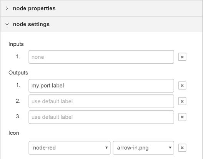The height and width of the screenshot is (159, 203).
Task: Open the node-red icon module dropdown
Action: point(70,148)
